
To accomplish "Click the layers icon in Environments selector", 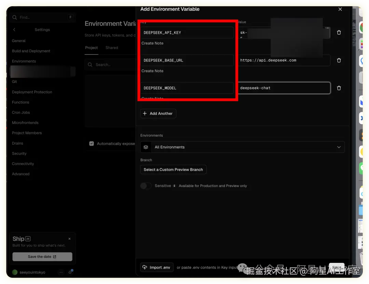I will click(x=146, y=147).
